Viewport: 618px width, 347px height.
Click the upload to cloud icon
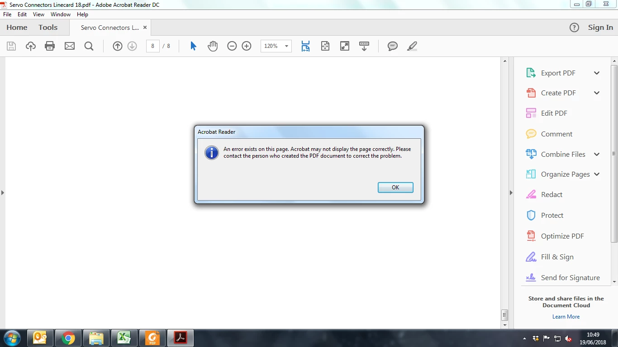[x=31, y=46]
